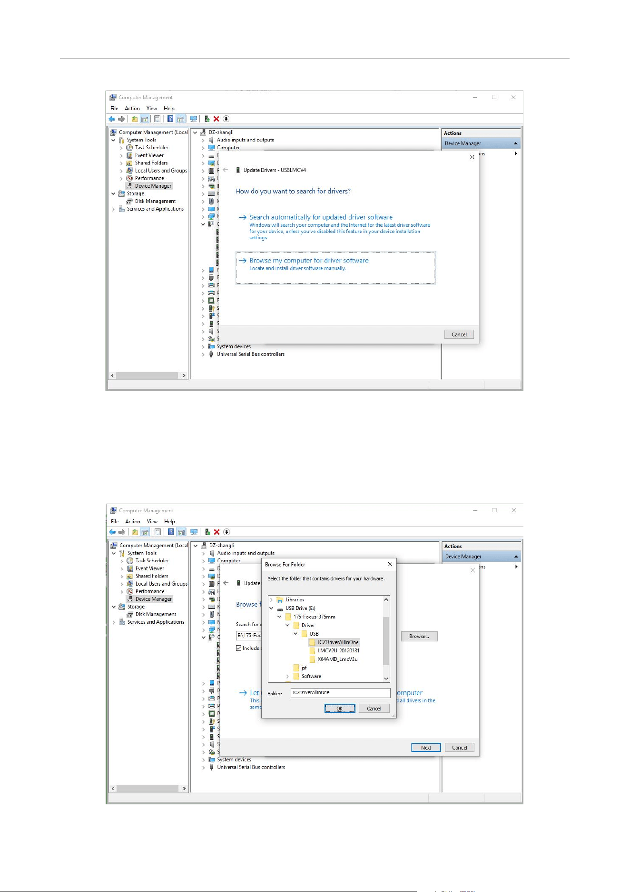Click Next in the lower Update Drivers wizard
630x892 pixels.
426,748
